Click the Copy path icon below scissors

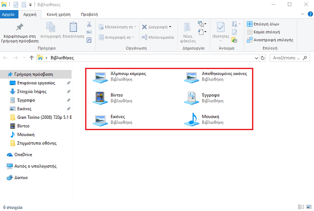point(89,32)
